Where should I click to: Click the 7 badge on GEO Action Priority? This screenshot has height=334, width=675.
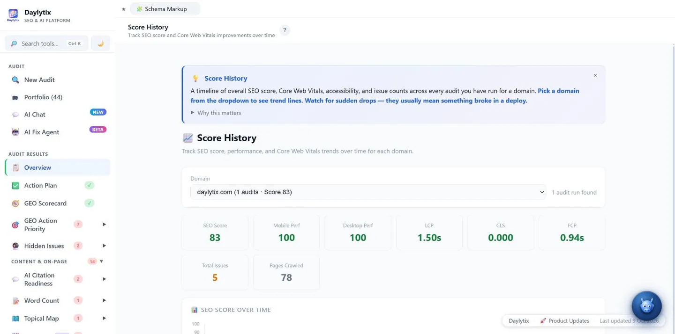tap(78, 225)
